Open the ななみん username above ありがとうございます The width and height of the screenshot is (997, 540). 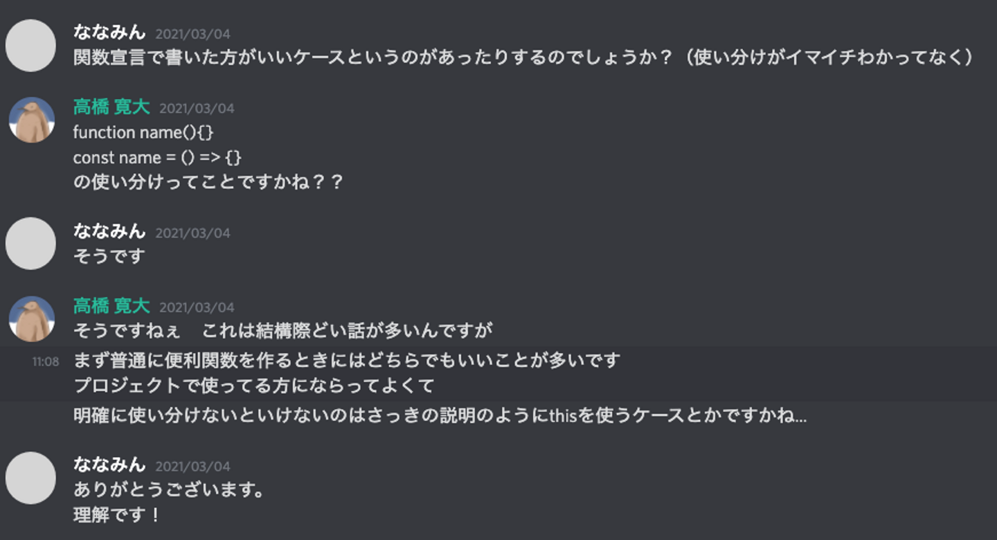[x=109, y=465]
